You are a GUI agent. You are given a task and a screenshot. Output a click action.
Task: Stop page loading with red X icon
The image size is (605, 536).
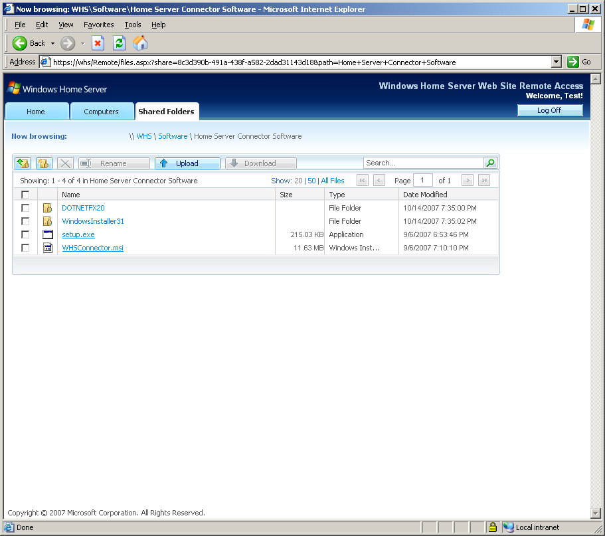(98, 43)
